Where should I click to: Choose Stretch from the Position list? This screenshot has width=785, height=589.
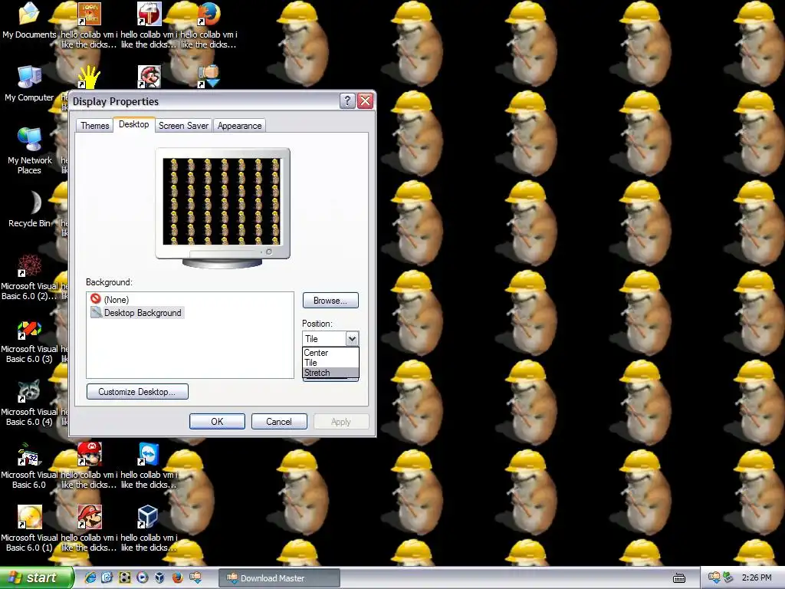click(330, 373)
